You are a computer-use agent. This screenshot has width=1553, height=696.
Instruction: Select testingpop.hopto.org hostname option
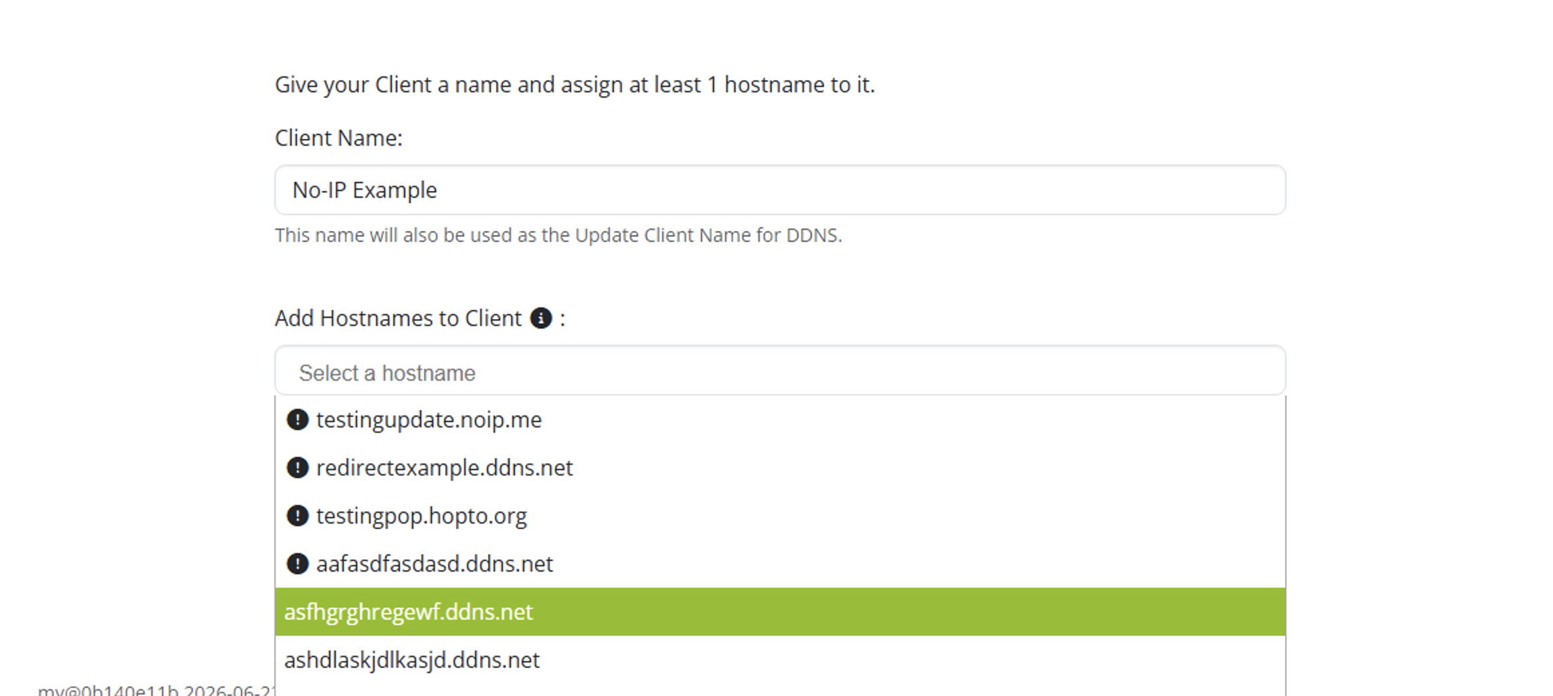tap(780, 516)
